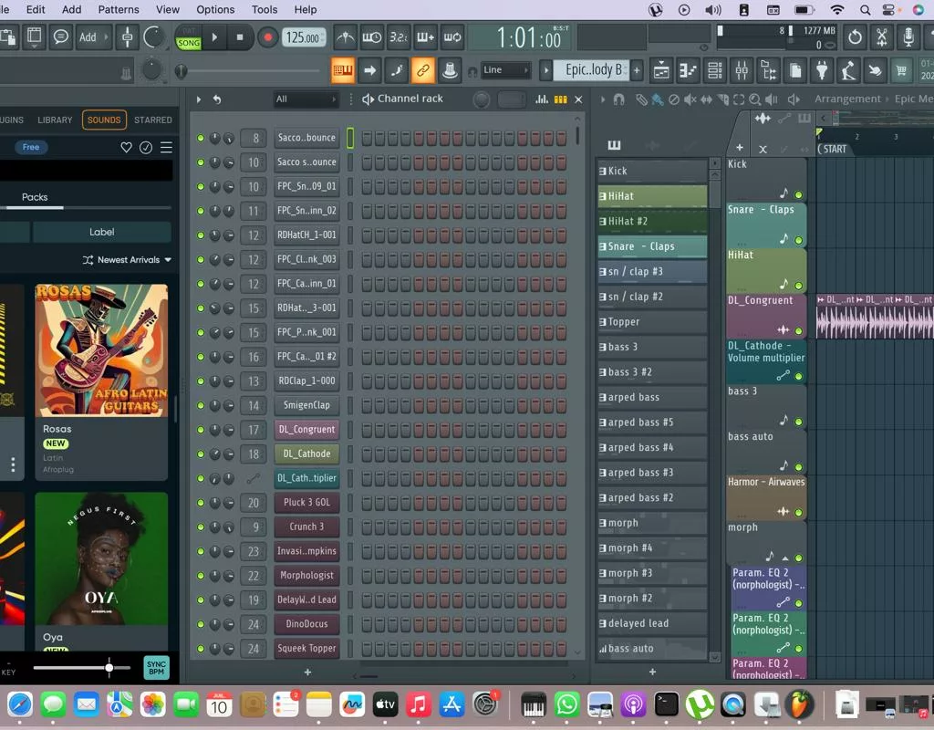Expand the All channel filter dropdown

[306, 99]
